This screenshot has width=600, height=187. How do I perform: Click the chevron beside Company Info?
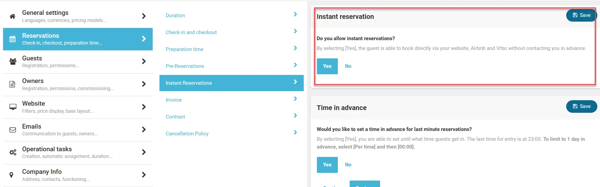click(x=144, y=175)
